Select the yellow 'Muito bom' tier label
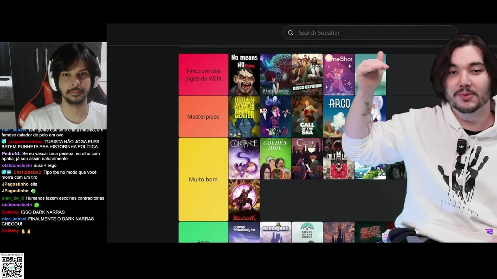Image resolution: width=497 pixels, height=279 pixels. [203, 179]
